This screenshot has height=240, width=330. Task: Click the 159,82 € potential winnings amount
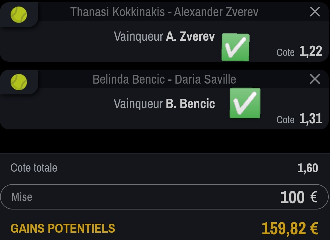[290, 228]
